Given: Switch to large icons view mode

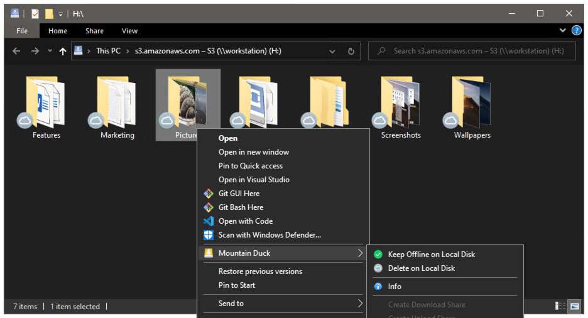Looking at the screenshot, I should (575, 306).
